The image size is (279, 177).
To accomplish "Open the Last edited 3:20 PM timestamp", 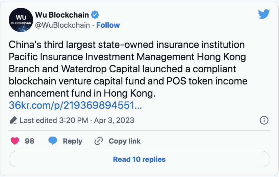I will click(x=54, y=120).
